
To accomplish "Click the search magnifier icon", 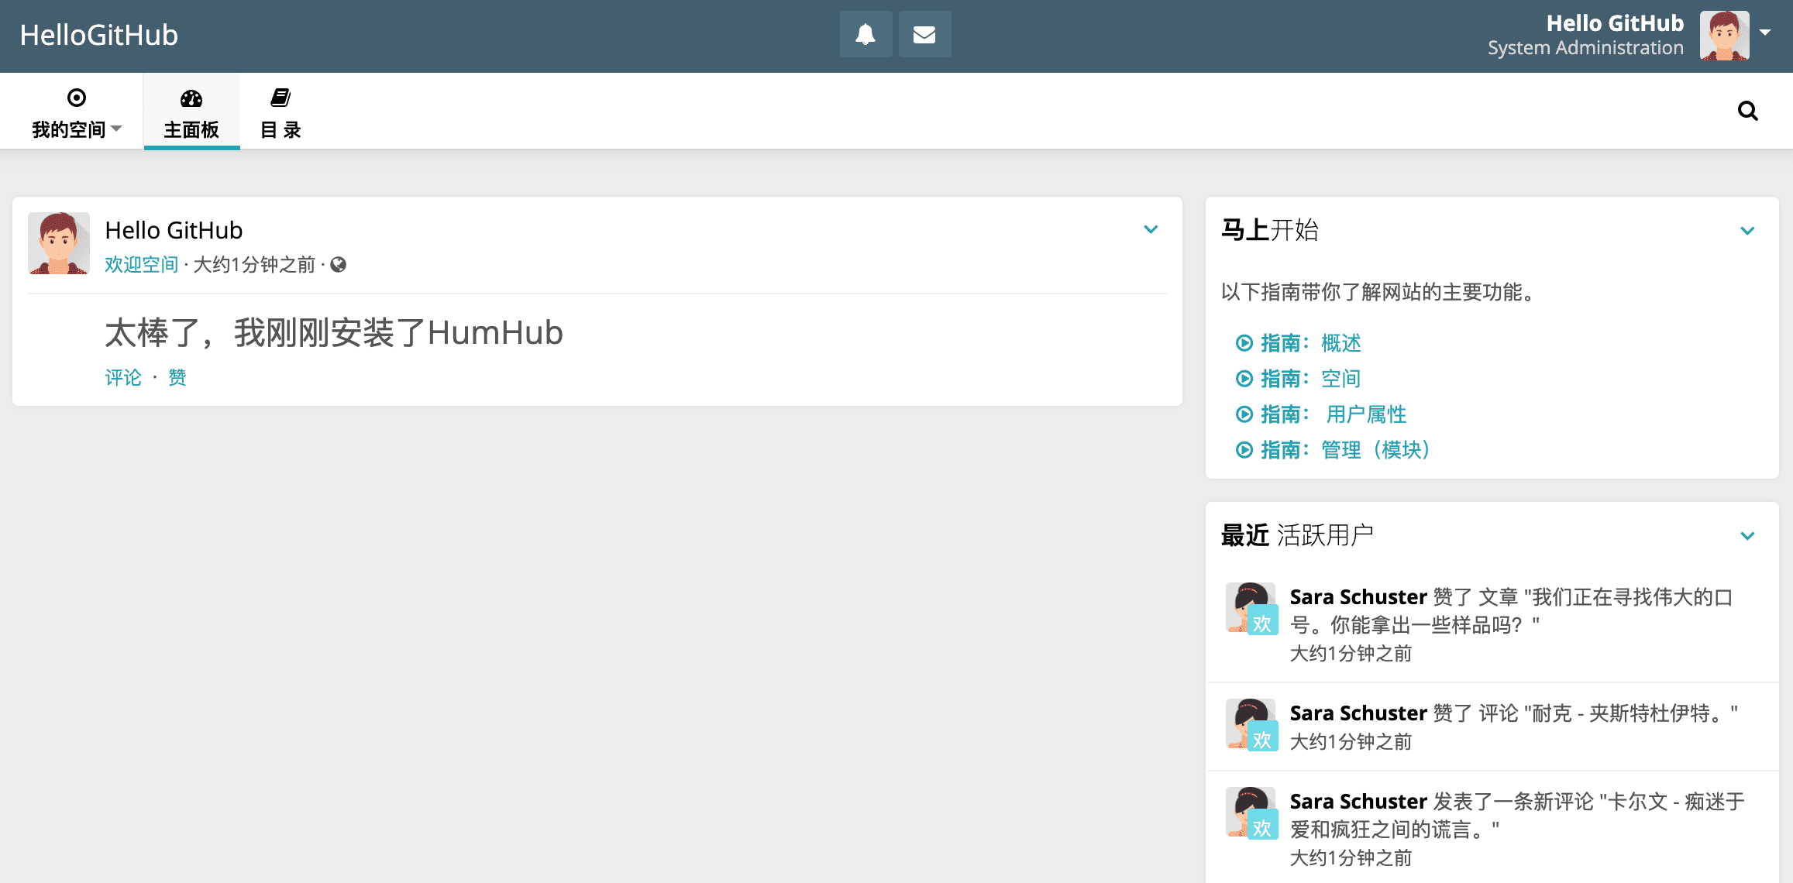I will [1747, 111].
